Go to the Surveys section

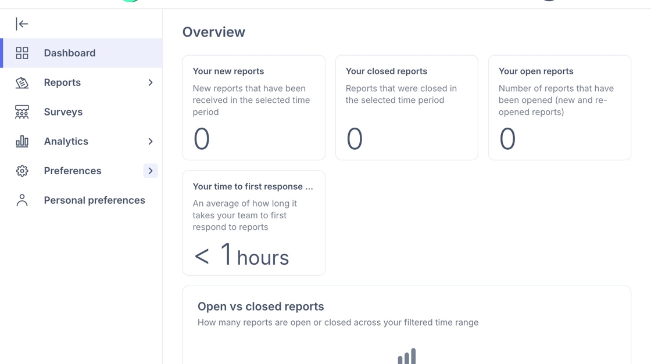[81, 112]
